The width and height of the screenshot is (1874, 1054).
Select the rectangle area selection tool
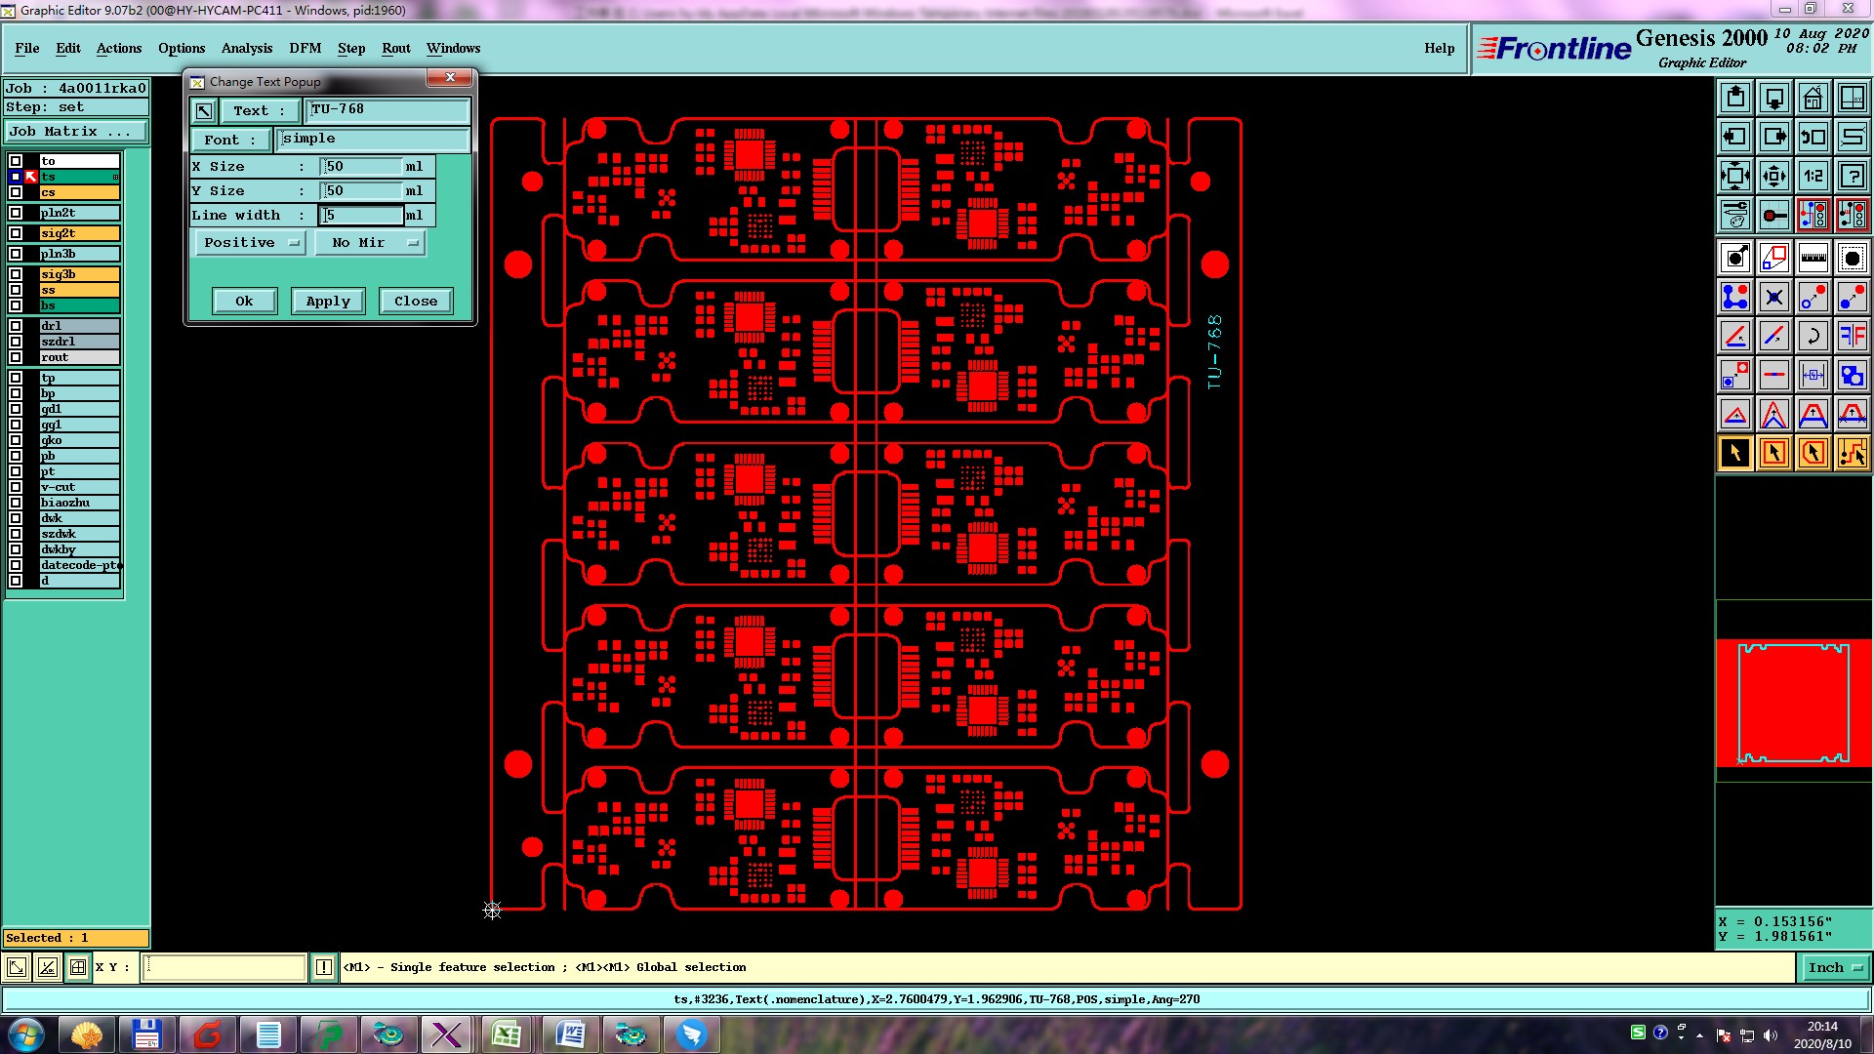pos(1773,453)
